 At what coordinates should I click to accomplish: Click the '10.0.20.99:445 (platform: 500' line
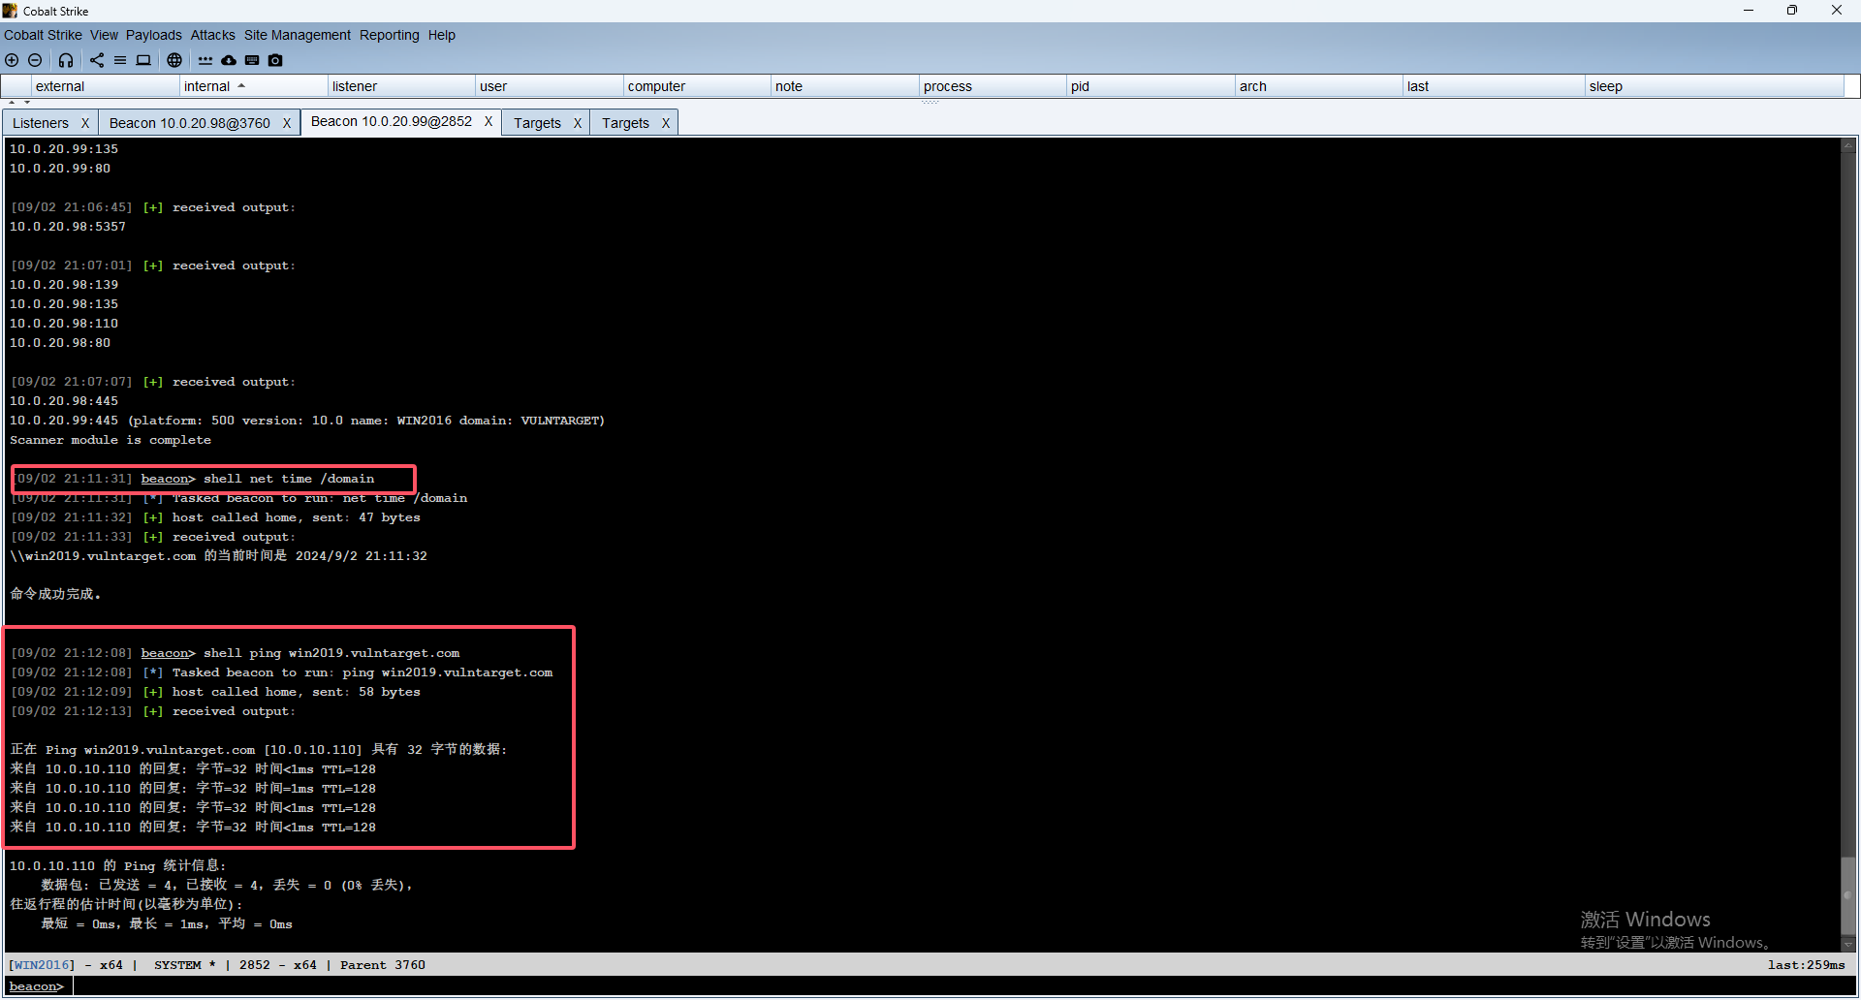click(x=307, y=421)
